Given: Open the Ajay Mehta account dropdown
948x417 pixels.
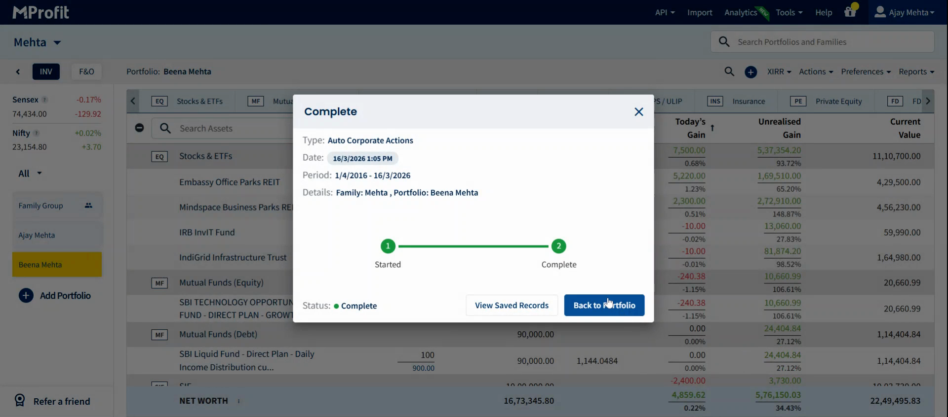Looking at the screenshot, I should [904, 12].
